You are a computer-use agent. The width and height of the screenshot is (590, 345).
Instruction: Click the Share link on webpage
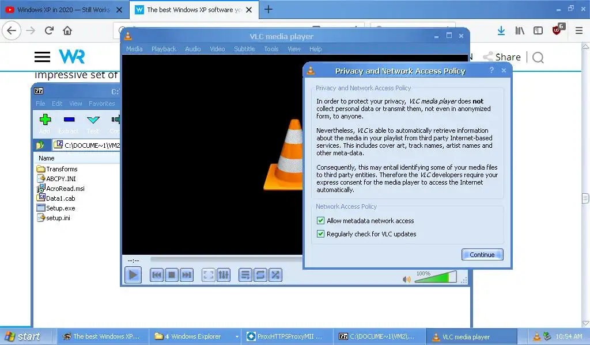click(x=502, y=57)
